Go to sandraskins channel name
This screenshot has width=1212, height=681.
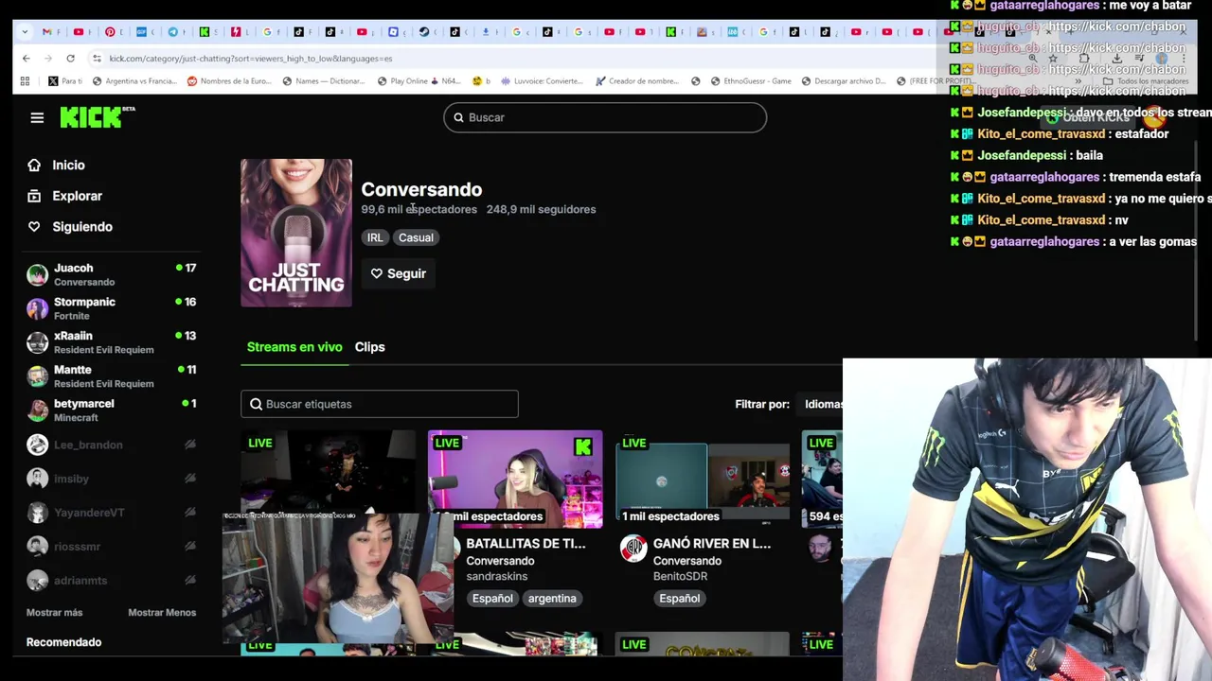pyautogui.click(x=496, y=576)
